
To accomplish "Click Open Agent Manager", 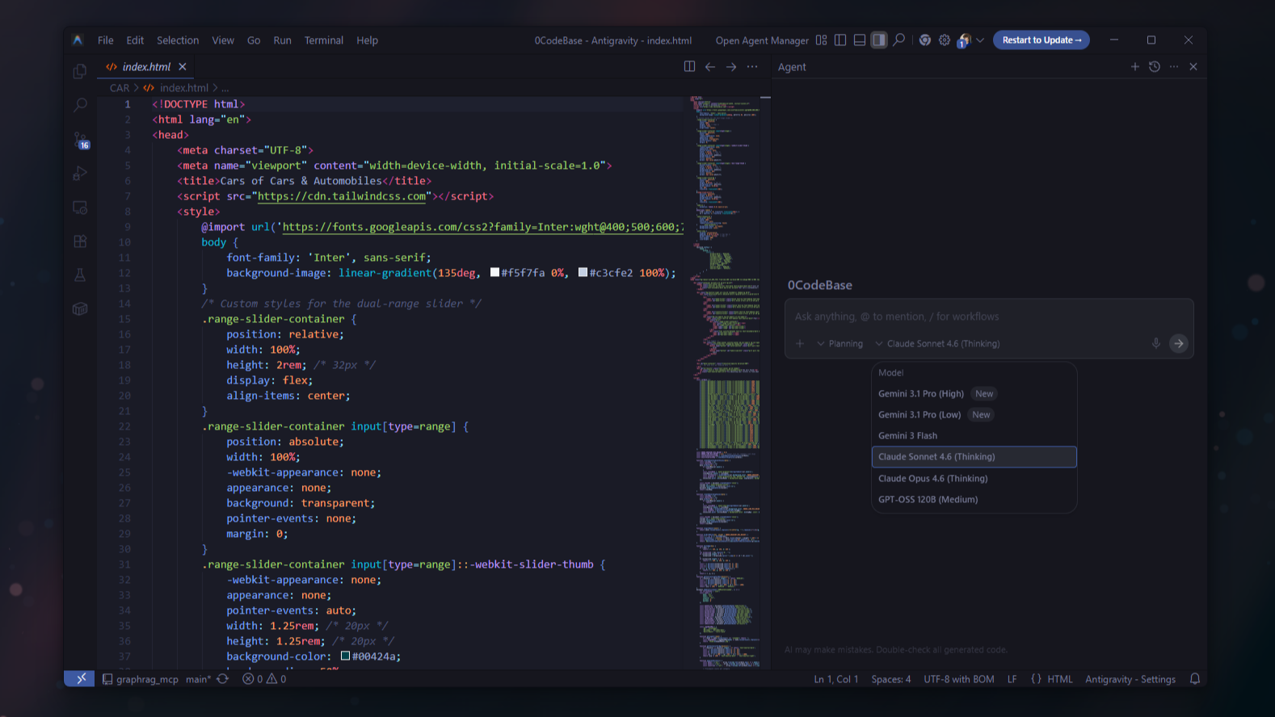I will pos(762,40).
